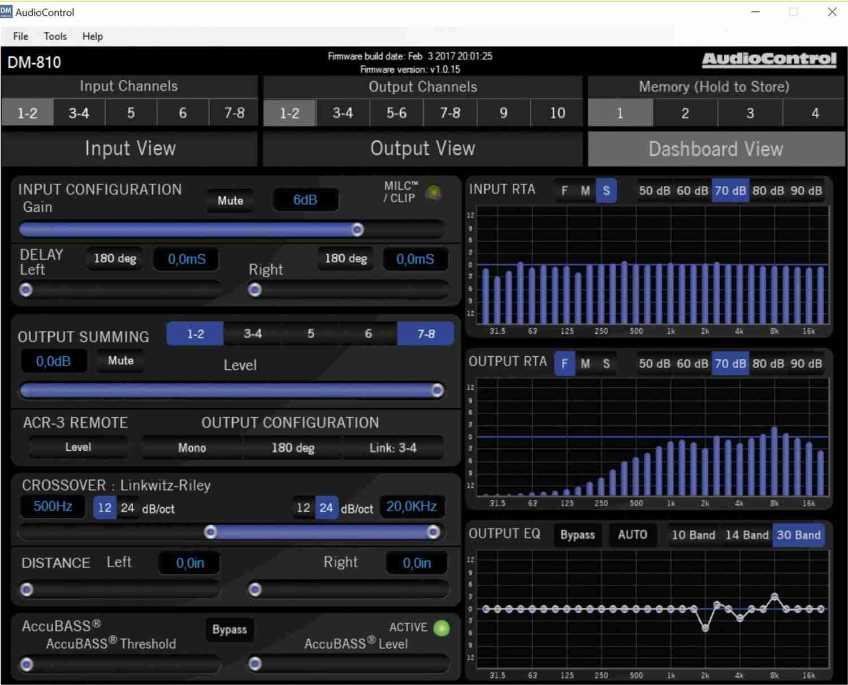
Task: Set Input RTA speed to F
Action: tap(564, 191)
